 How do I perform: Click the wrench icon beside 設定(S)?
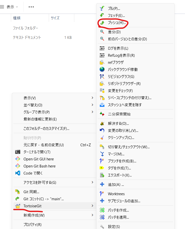tap(102, 226)
